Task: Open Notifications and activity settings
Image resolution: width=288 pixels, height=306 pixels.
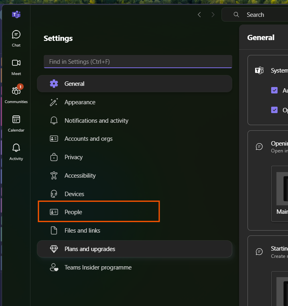Action: [x=134, y=121]
